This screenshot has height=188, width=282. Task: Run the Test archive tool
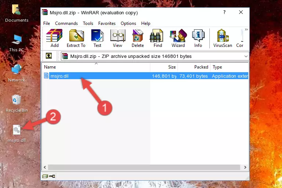(x=97, y=38)
